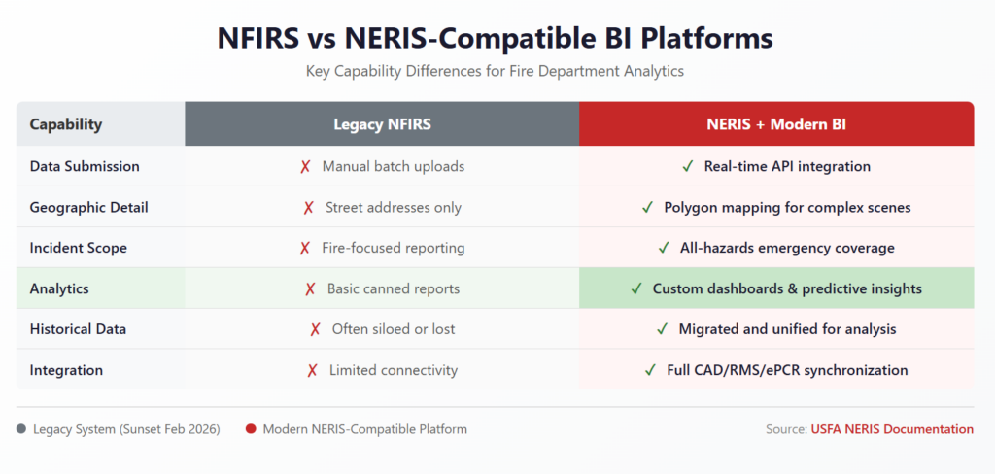Click red X icon beside Fire-focused reporting
Screen dimensions: 995x474
point(305,249)
